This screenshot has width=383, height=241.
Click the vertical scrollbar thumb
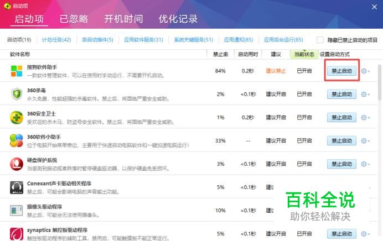tap(380, 82)
